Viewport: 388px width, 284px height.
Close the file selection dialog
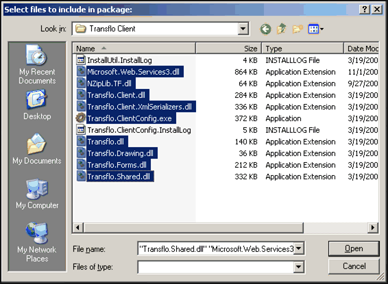pyautogui.click(x=377, y=10)
